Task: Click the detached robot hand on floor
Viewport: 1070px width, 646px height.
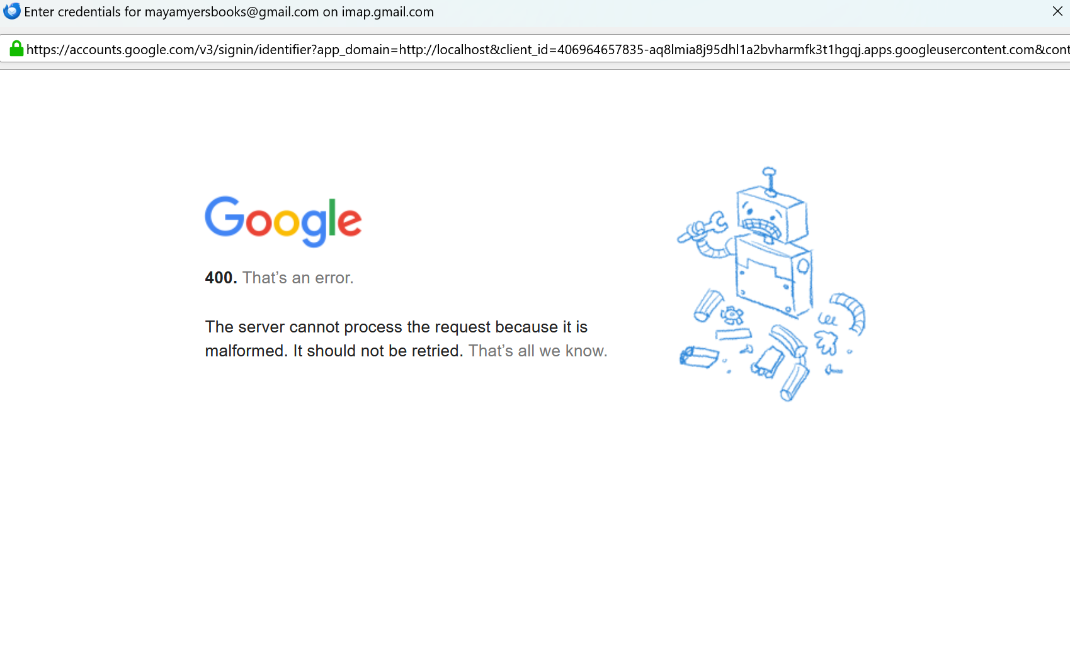Action: pyautogui.click(x=827, y=343)
